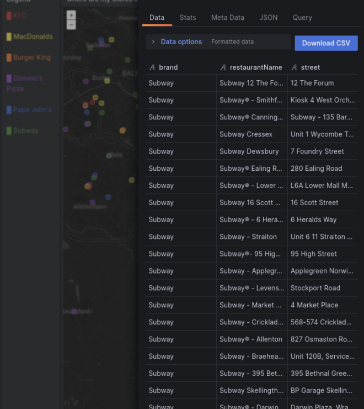The image size is (364, 409).
Task: Click the Formatted data text
Action: tap(232, 42)
